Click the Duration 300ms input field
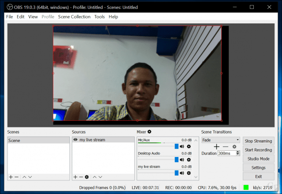This screenshot has width=282, height=194. pos(227,153)
